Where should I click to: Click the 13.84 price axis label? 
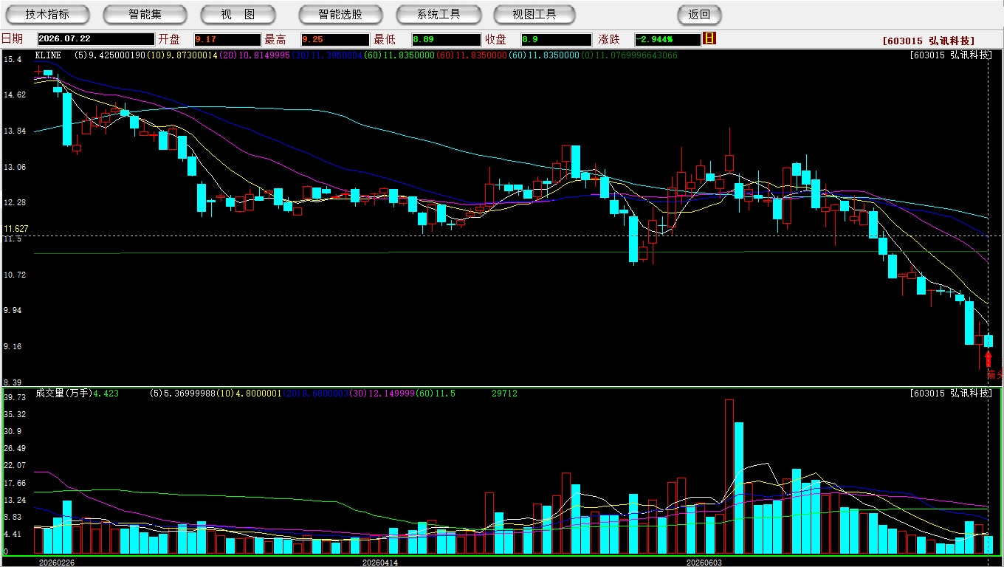(15, 131)
